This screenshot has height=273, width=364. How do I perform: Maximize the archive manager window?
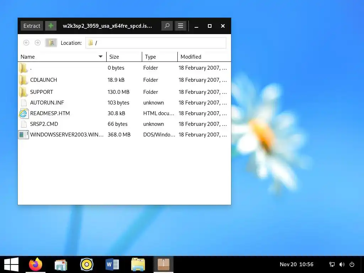(210, 26)
